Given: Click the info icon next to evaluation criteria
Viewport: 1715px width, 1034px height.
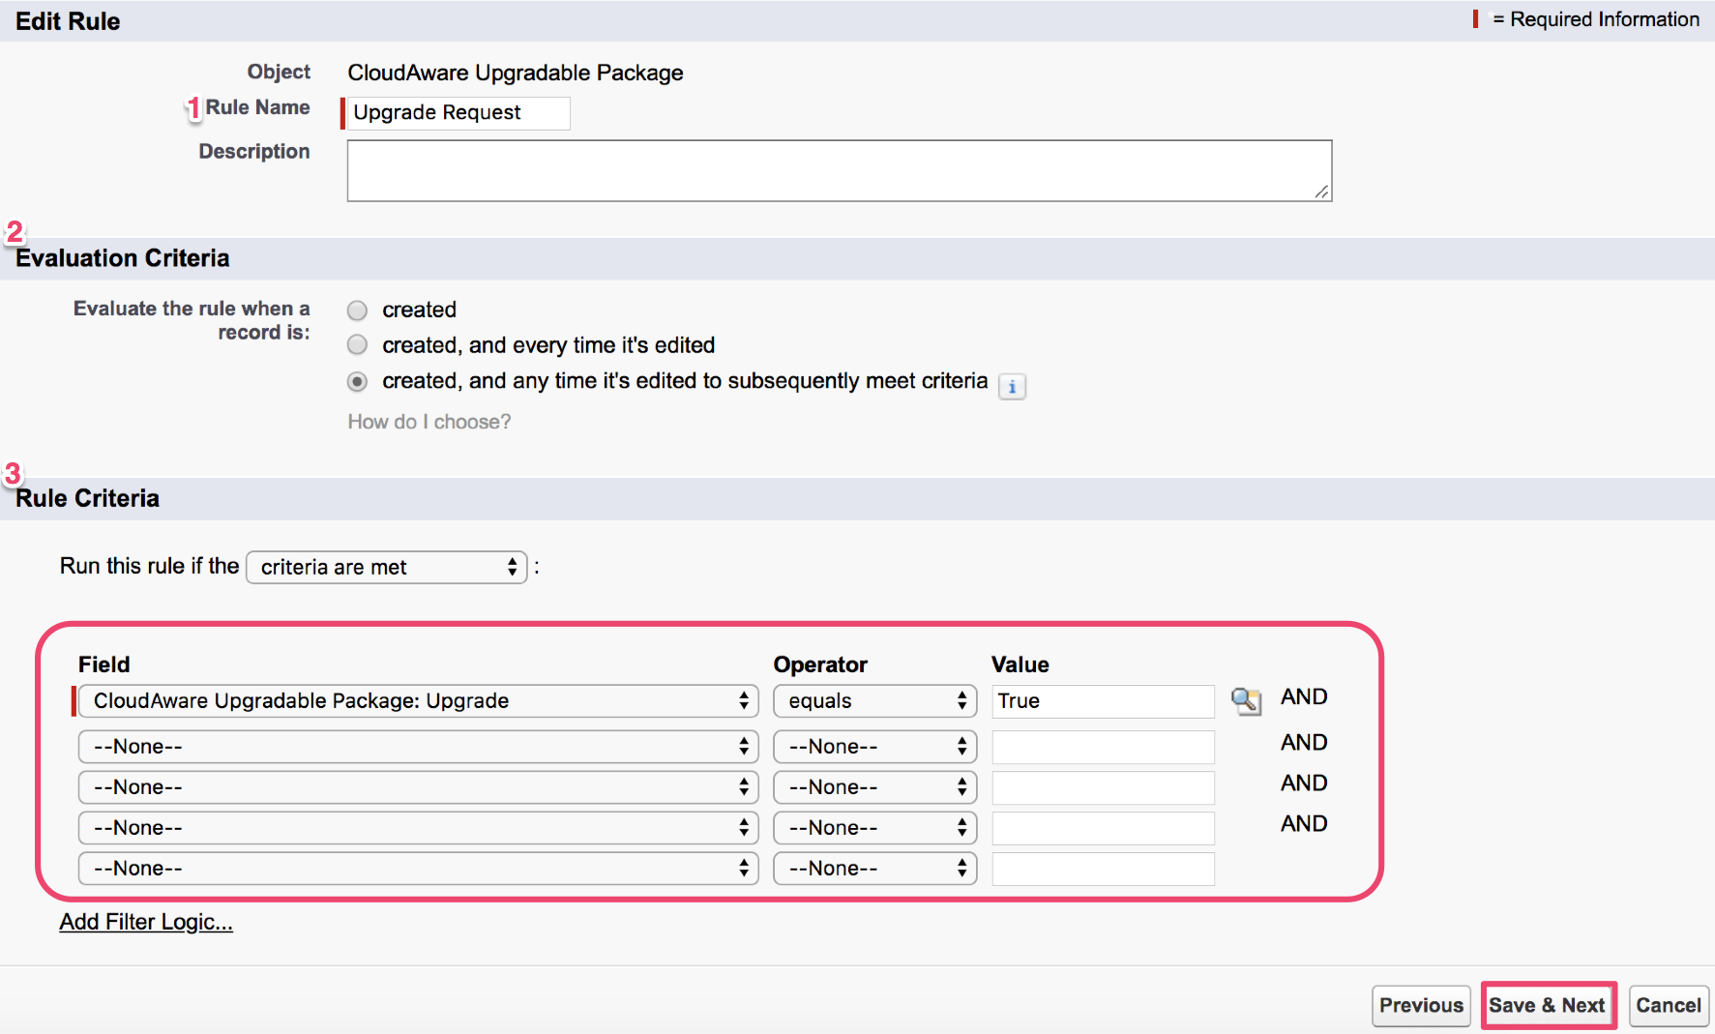Looking at the screenshot, I should (1012, 387).
